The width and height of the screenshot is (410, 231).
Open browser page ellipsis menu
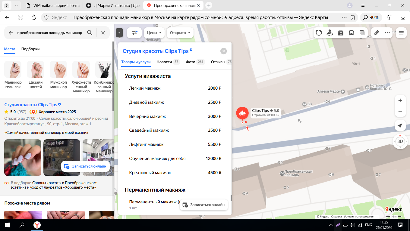point(344,17)
